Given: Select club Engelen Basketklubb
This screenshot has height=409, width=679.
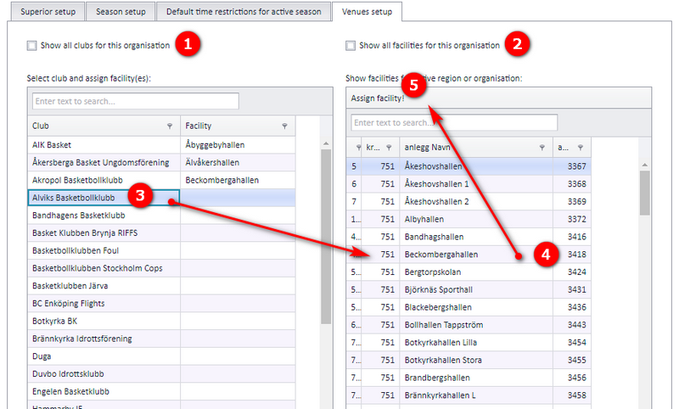Looking at the screenshot, I should pyautogui.click(x=104, y=391).
